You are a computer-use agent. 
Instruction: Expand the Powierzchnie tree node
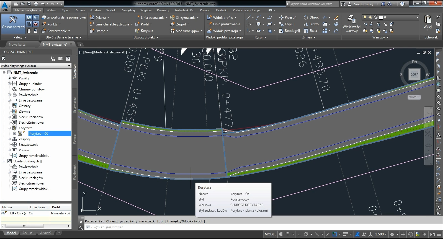click(x=9, y=95)
